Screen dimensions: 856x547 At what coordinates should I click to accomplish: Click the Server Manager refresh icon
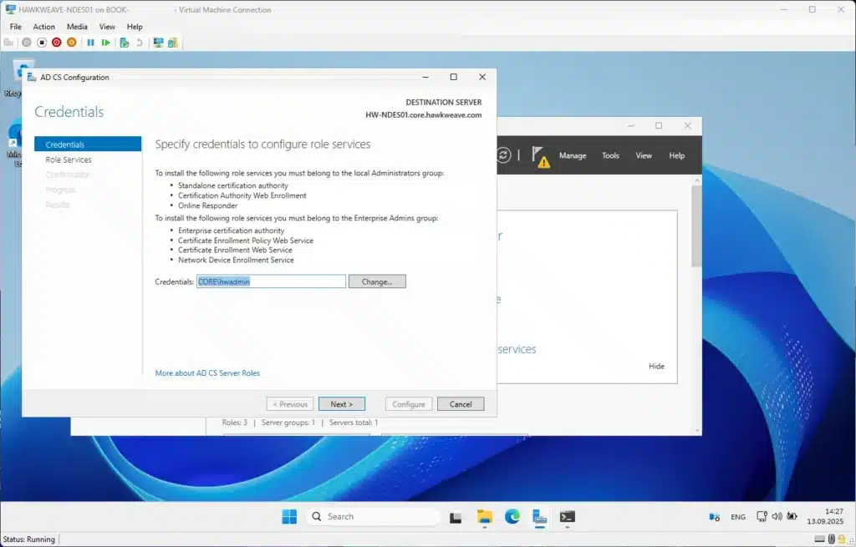coord(503,155)
